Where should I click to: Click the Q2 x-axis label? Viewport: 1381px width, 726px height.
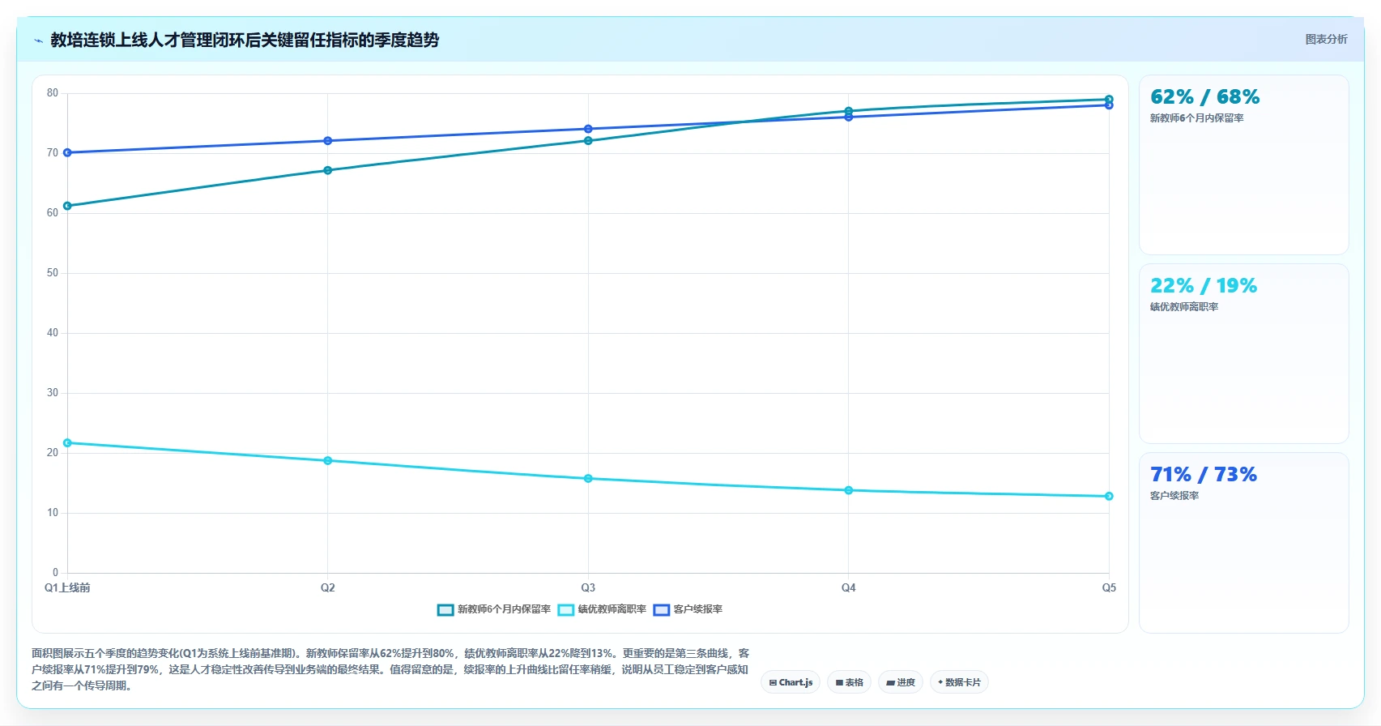point(328,588)
